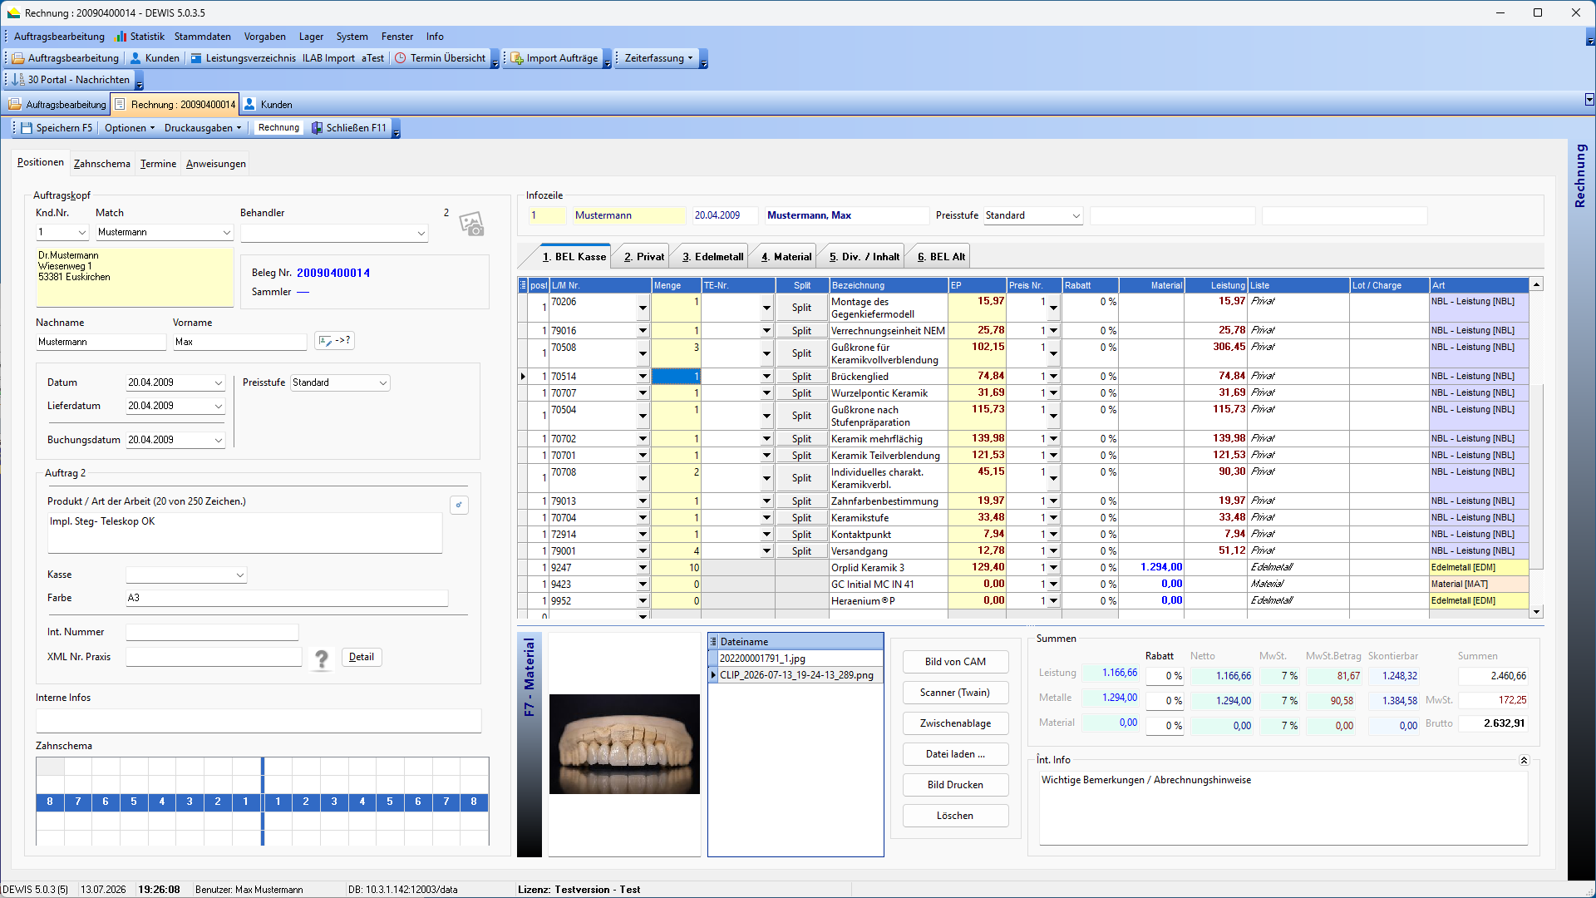Click the Zwischenablage button

click(x=955, y=723)
